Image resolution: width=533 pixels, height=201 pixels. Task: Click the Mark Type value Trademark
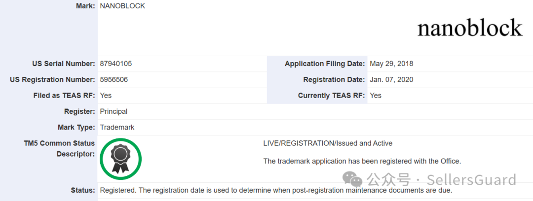coord(117,127)
